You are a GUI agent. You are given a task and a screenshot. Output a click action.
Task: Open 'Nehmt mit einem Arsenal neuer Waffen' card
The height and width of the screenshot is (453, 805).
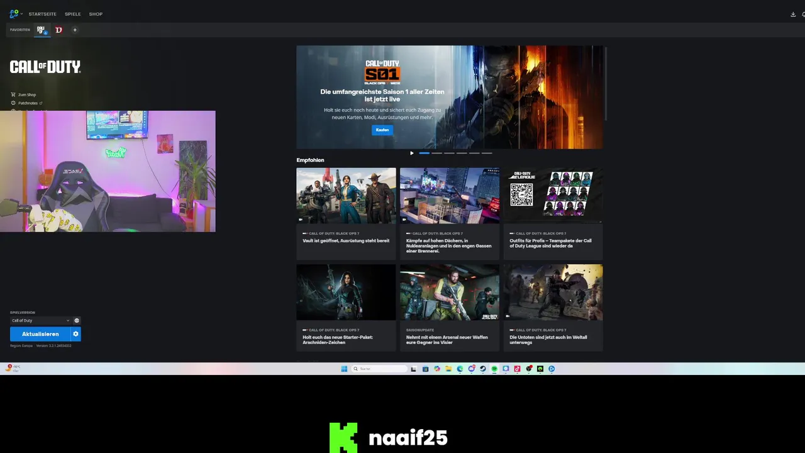[x=449, y=307]
